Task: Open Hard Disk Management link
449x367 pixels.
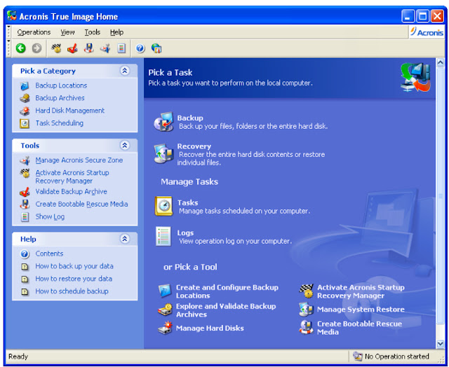Action: click(x=70, y=111)
